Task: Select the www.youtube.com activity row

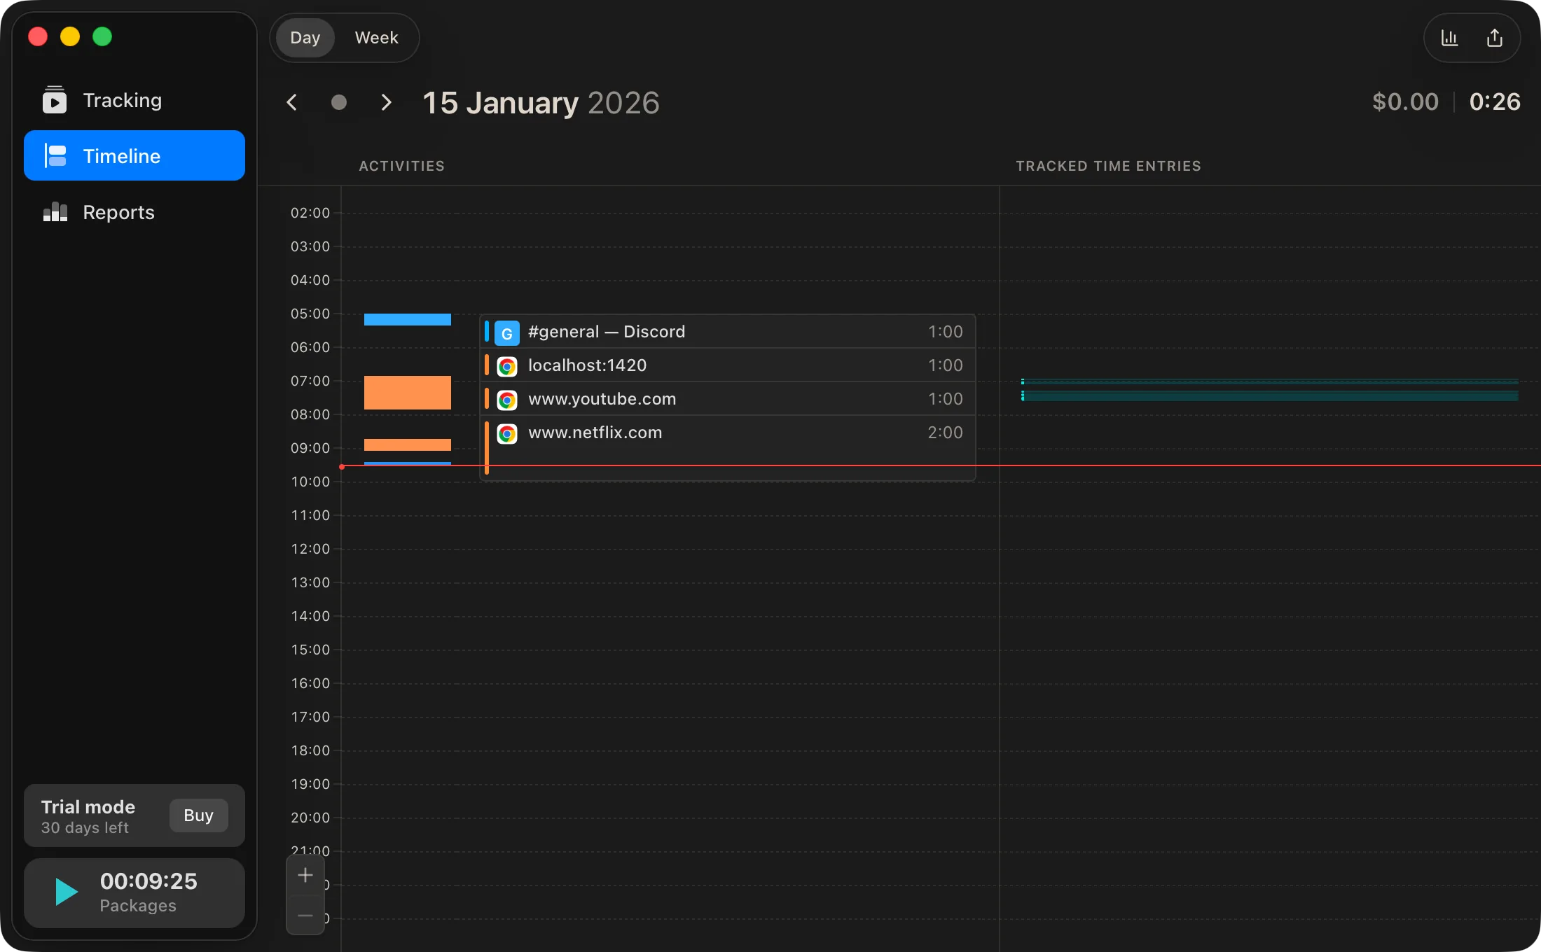Action: (x=727, y=399)
